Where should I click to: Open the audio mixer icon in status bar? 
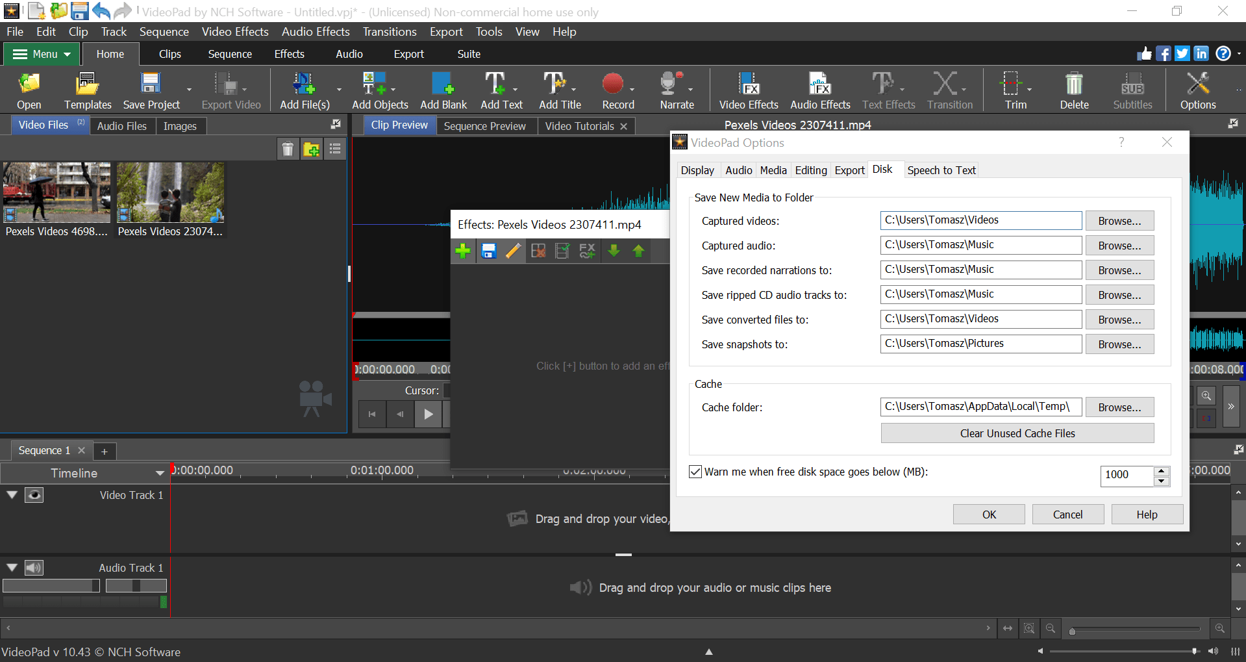coord(1235,651)
